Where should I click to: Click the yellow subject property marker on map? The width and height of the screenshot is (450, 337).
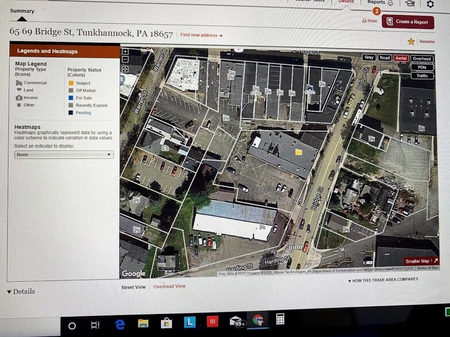pos(298,152)
